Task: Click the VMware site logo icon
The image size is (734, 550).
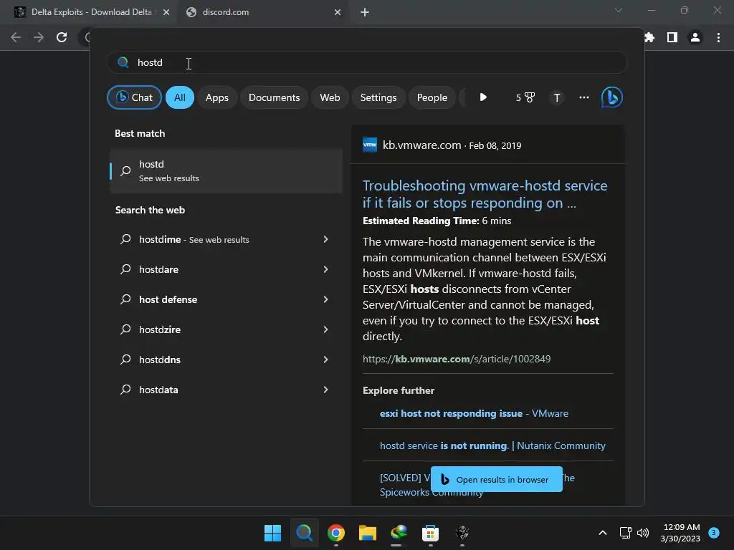Action: [370, 145]
